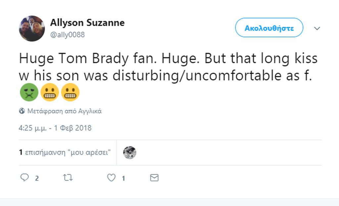Follow the account with the Ακολουθήστε button
This screenshot has width=339, height=206.
(269, 28)
